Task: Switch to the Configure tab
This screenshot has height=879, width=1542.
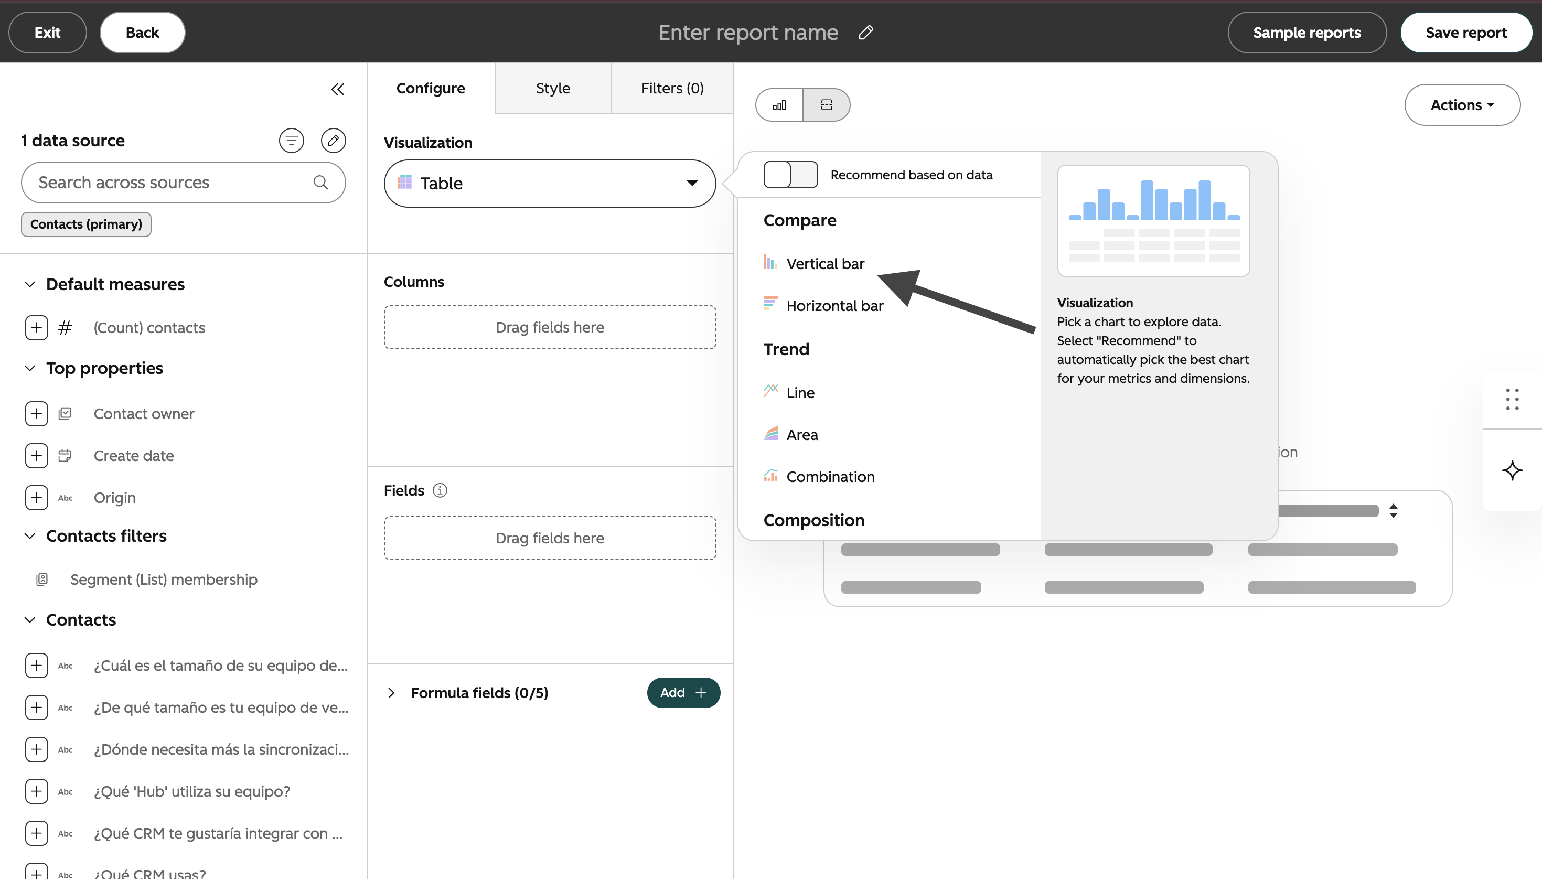Action: coord(431,88)
